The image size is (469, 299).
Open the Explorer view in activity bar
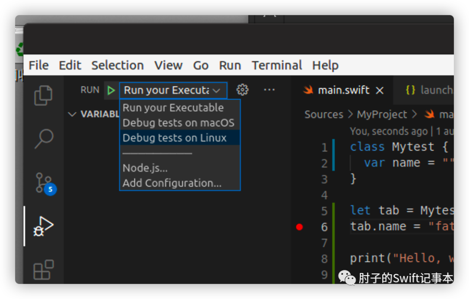click(x=43, y=96)
